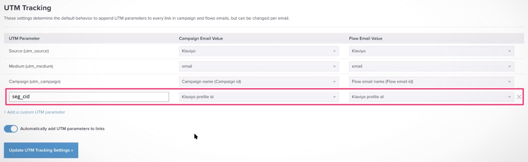Open Flow email name (Flow email id) dropdown
The image size is (528, 162).
431,81
